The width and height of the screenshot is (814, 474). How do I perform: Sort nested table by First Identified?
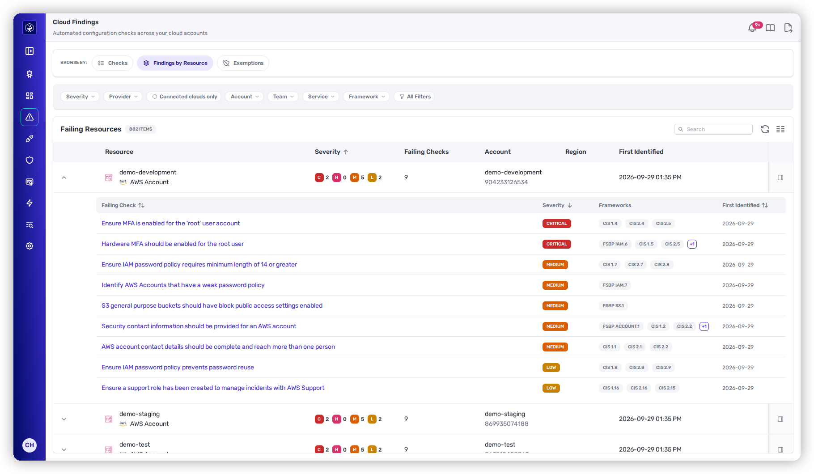(x=745, y=205)
